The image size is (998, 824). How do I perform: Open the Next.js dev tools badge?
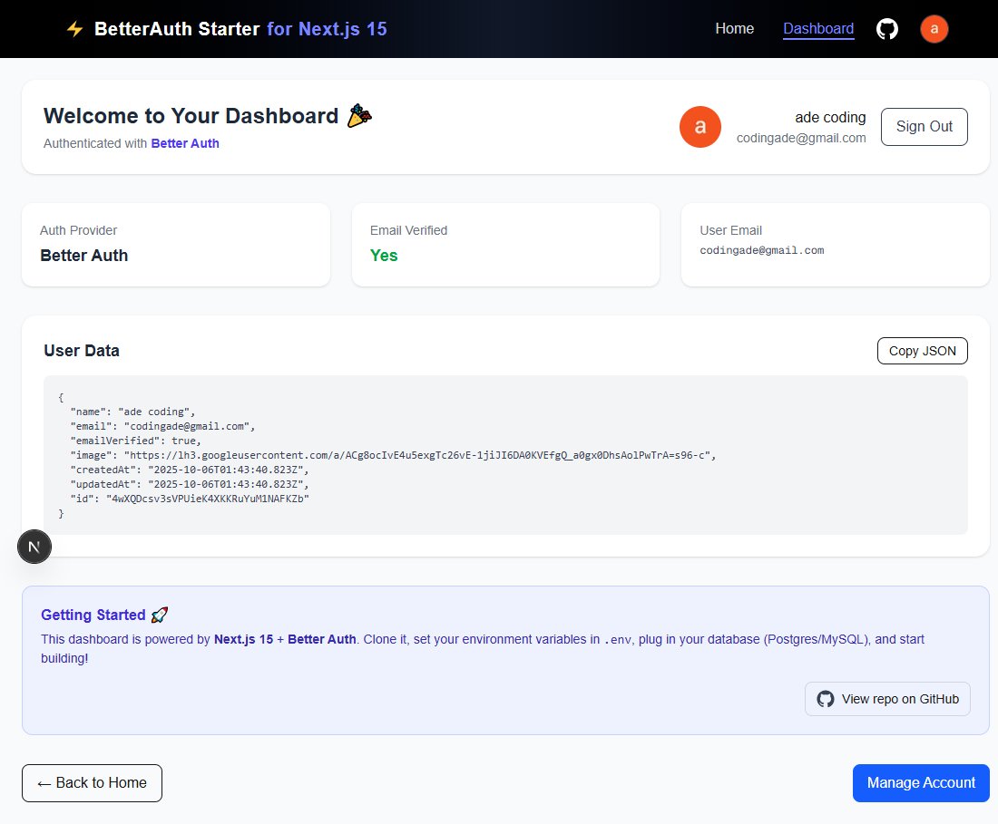click(x=34, y=547)
